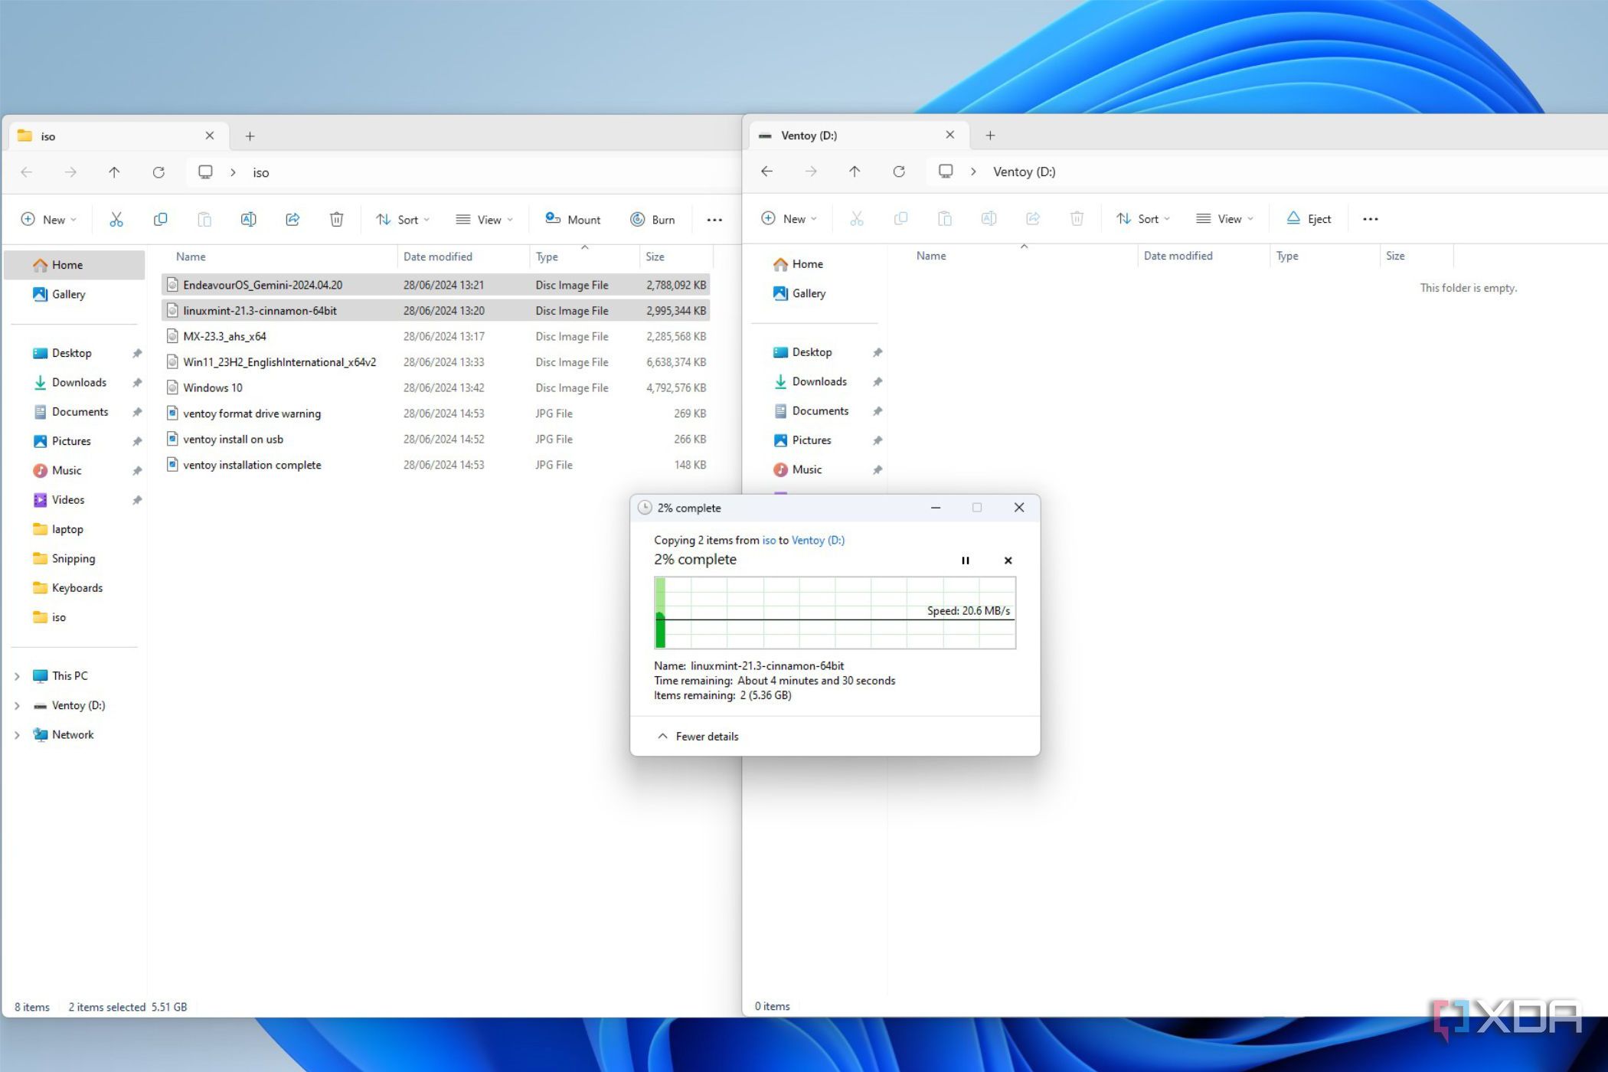Open the Sort dropdown in Ventoy window
Screen dimensions: 1608x1072
pos(1143,219)
